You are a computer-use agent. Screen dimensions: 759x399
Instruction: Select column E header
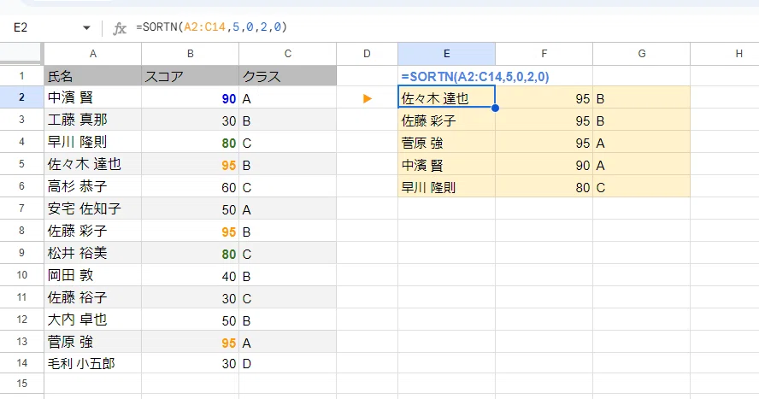coord(447,54)
